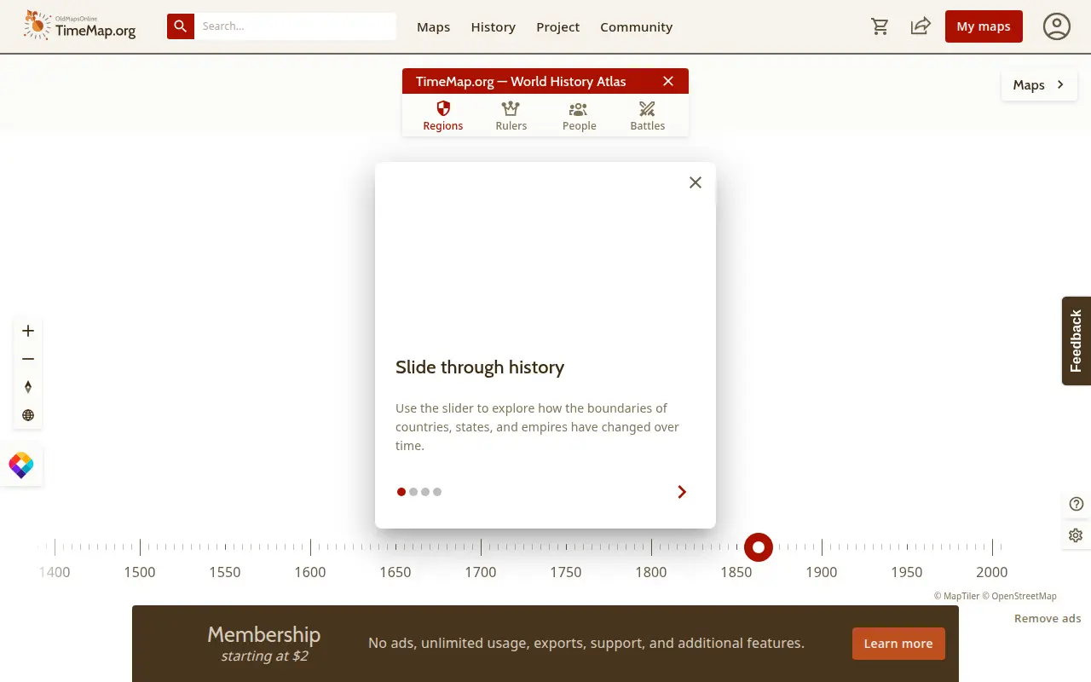Open the Feedback side tab

[x=1077, y=341]
